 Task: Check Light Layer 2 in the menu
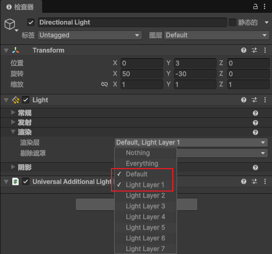tap(146, 195)
